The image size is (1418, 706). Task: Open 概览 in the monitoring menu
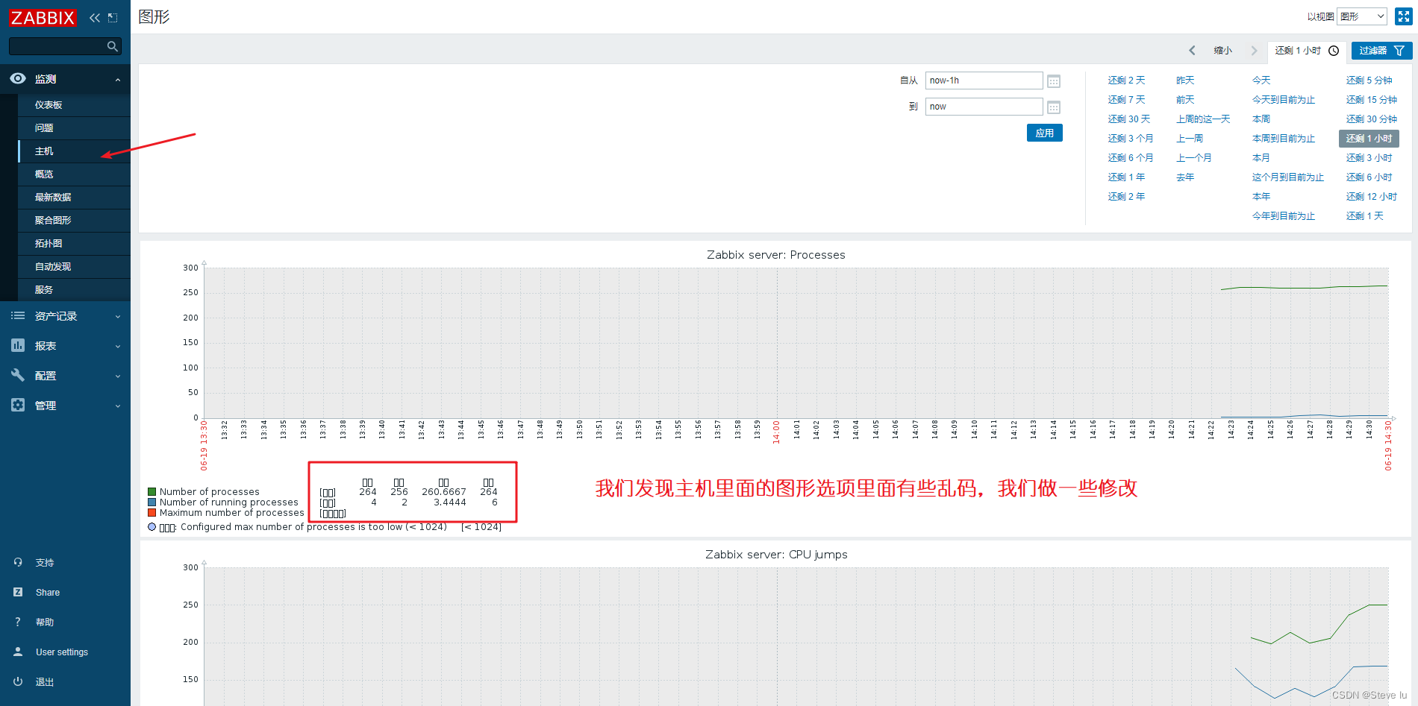click(44, 174)
